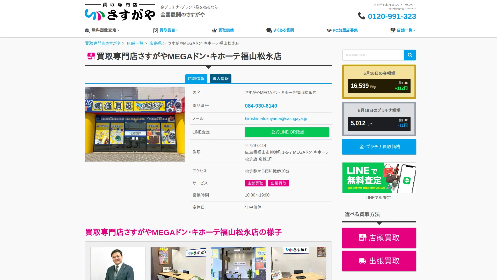Focus the 買取実績を検索 search field

(x=373, y=55)
